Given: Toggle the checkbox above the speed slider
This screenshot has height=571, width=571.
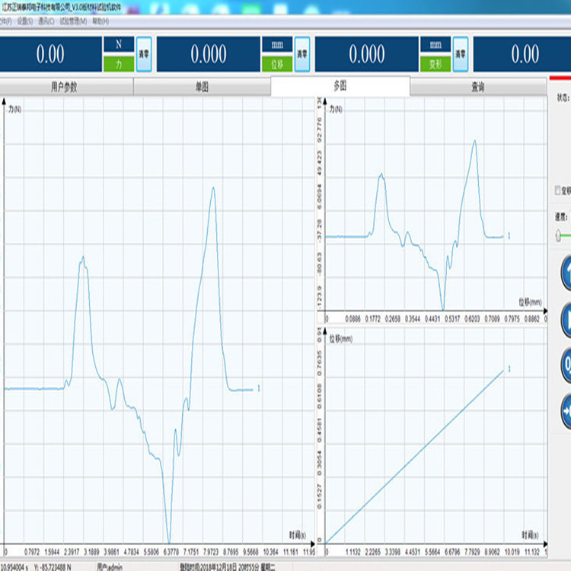Looking at the screenshot, I should [558, 190].
